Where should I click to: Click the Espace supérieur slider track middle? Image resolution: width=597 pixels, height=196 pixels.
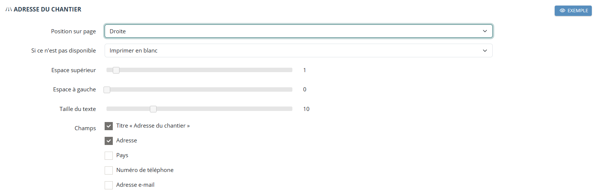click(x=200, y=70)
